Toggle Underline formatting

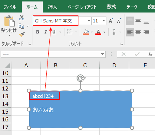pos(54,32)
